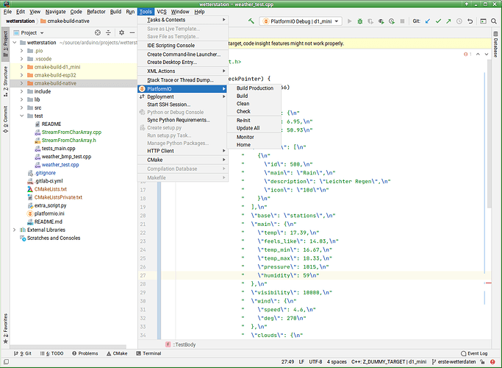Open the Terminal tool window tab

(148, 353)
